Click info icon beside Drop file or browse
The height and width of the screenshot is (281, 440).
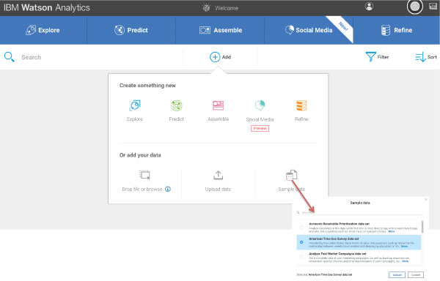168,190
